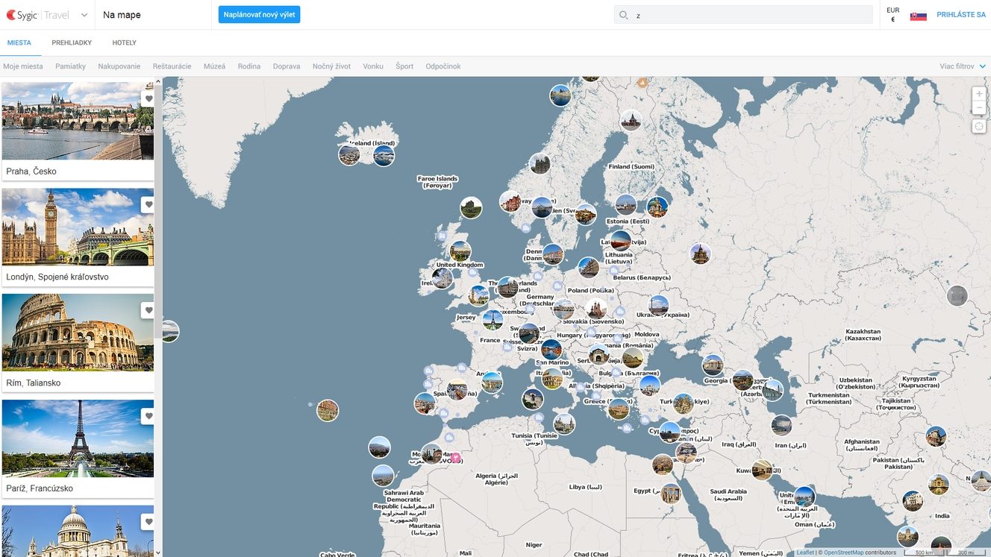Click the place list scrollbar down arrow
The image size is (991, 557).
click(x=157, y=553)
